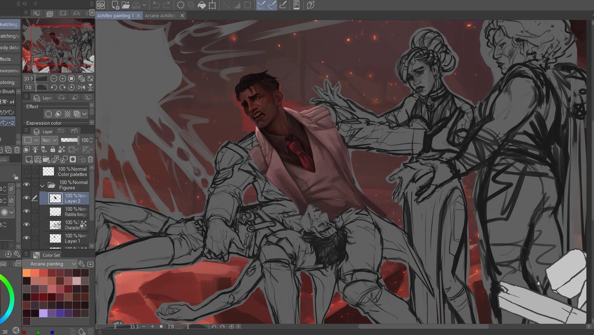The height and width of the screenshot is (335, 594).
Task: Switch to the Arcane Achilles tab
Action: (160, 16)
